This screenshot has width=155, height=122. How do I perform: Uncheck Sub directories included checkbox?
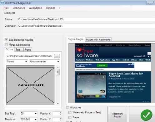(x=6, y=40)
